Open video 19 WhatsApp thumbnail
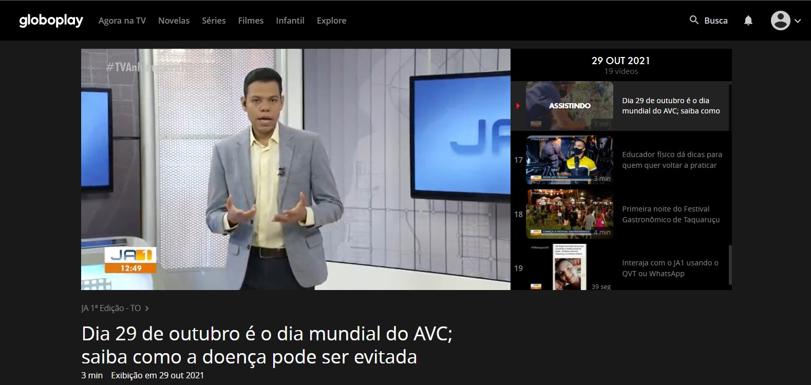The height and width of the screenshot is (385, 811). tap(570, 267)
